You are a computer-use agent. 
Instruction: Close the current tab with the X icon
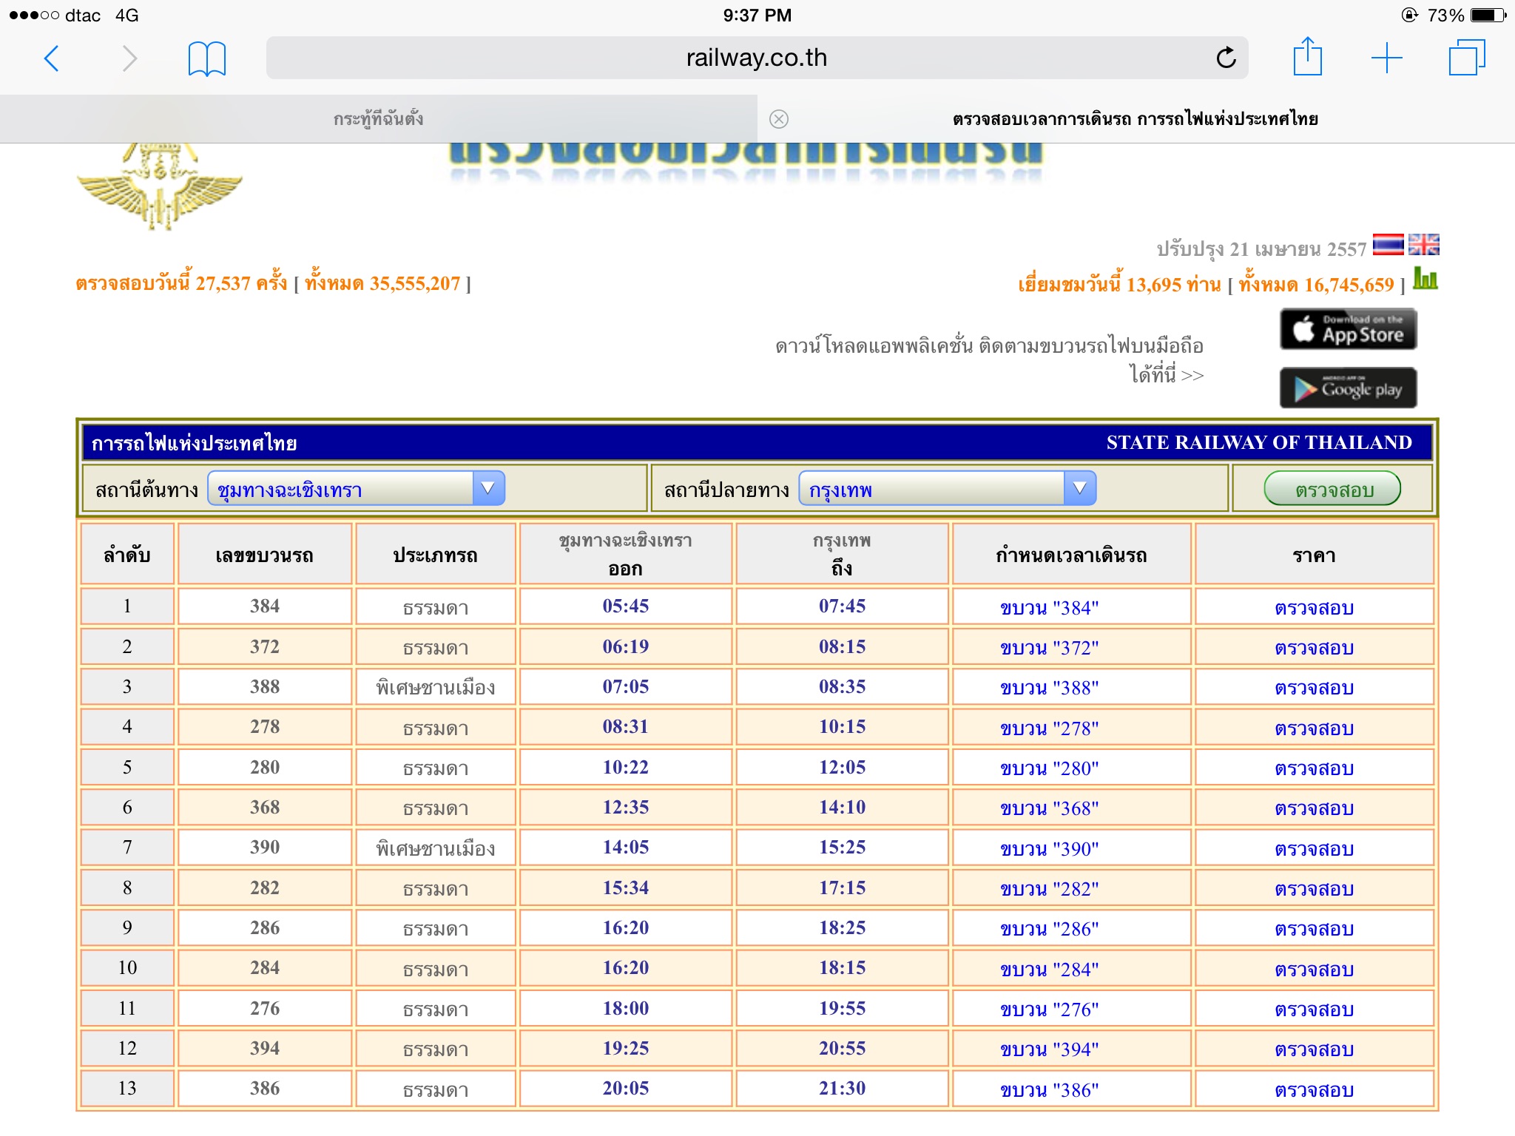point(779,119)
